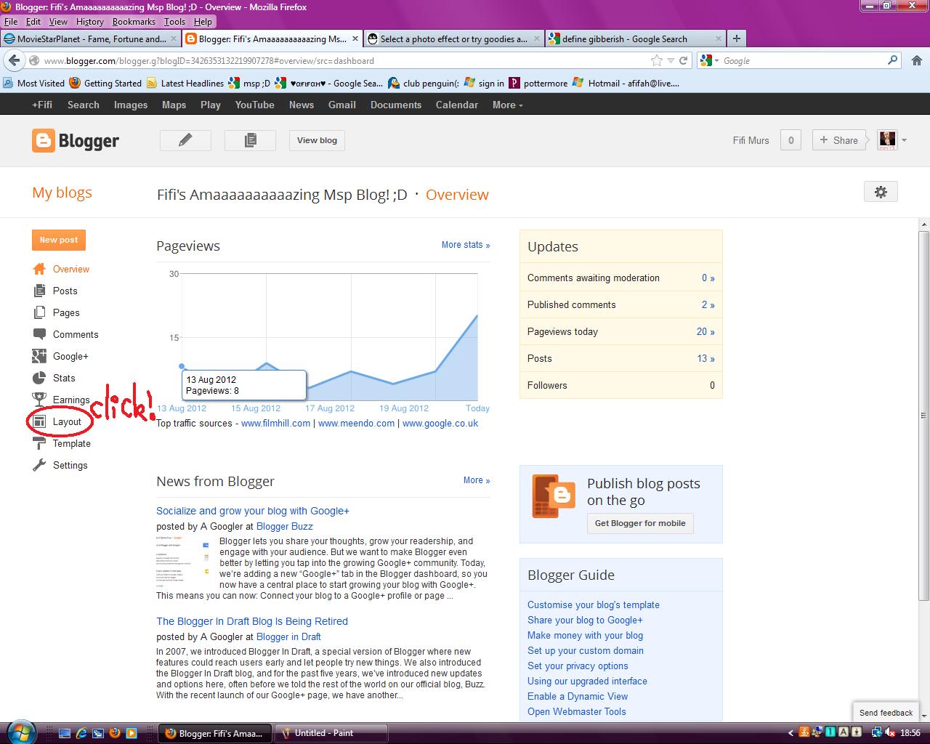Click the Firefox back arrow button

[14, 60]
